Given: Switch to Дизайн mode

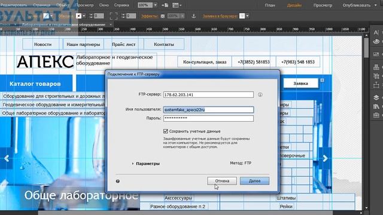Looking at the screenshot, I should coord(294,5).
